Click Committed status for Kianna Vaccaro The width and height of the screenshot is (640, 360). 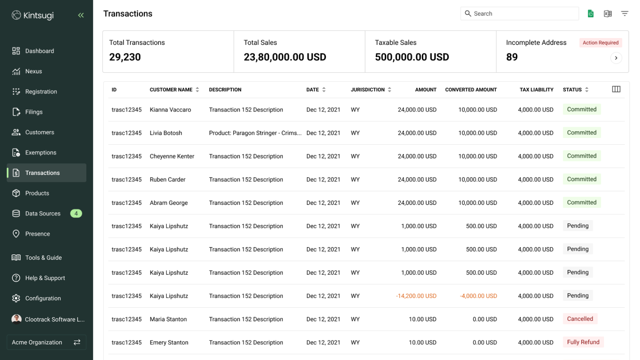(x=582, y=109)
